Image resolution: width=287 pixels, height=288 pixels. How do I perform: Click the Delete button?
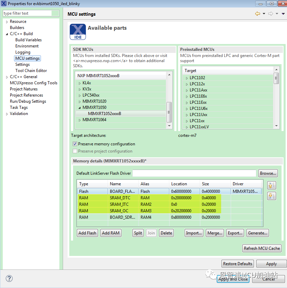166,233
